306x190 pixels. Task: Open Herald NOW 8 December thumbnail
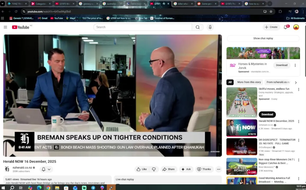pos(241,128)
